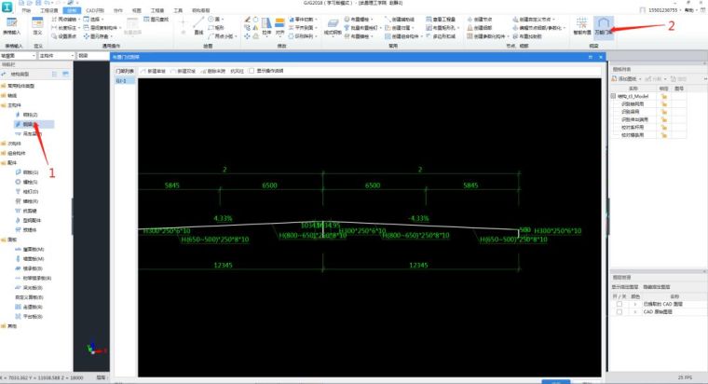Click the 万能门架 portal frame icon
The image size is (708, 384).
point(603,25)
